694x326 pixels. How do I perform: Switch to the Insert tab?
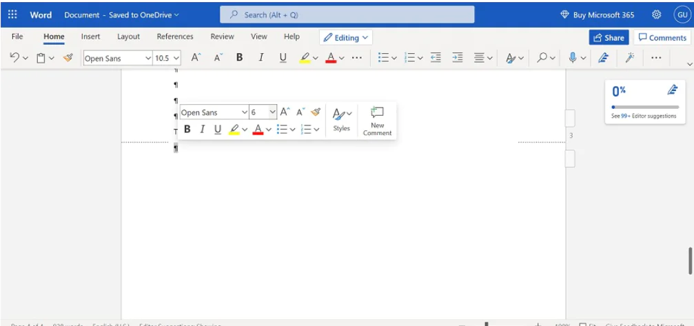pyautogui.click(x=91, y=37)
